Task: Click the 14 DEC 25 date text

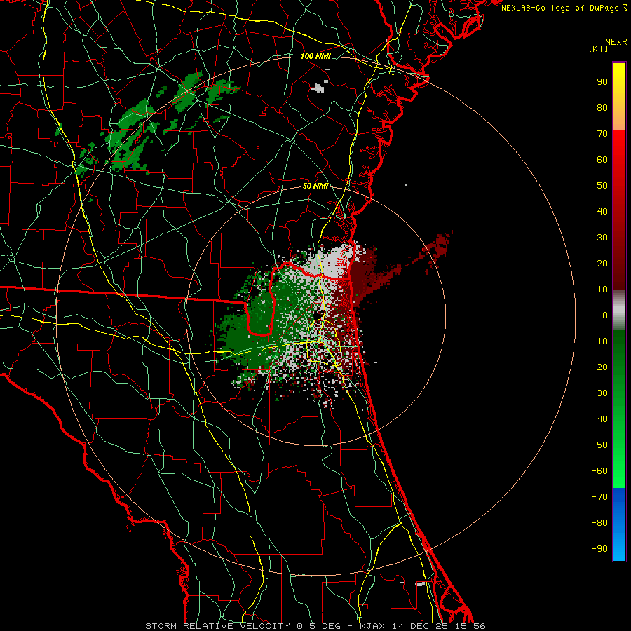Action: pyautogui.click(x=420, y=626)
